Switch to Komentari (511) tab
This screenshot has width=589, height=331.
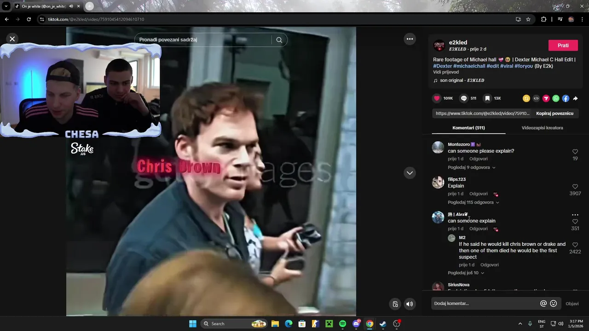pos(468,128)
